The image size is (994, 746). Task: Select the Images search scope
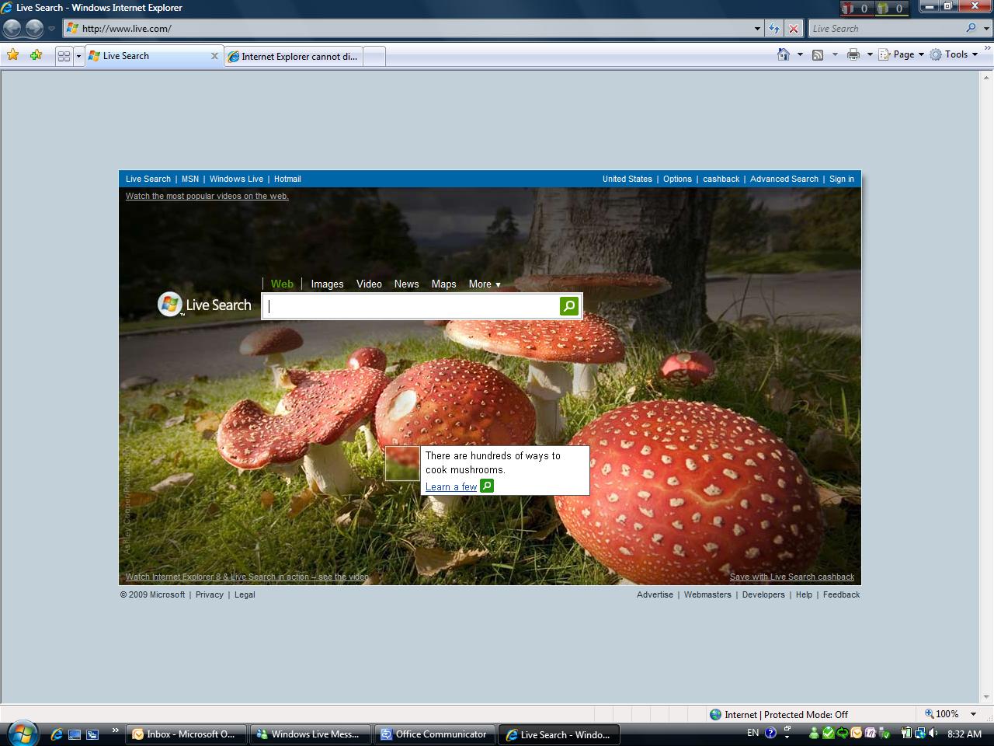pos(327,284)
